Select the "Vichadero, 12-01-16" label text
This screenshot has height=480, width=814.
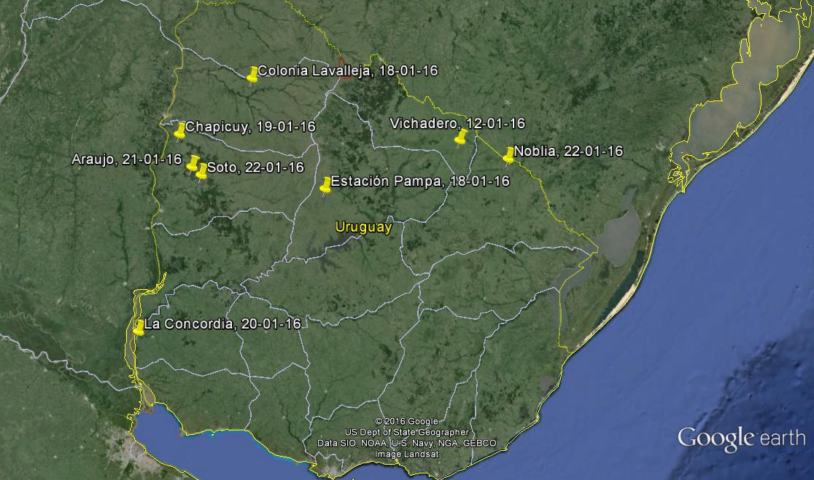coord(457,124)
